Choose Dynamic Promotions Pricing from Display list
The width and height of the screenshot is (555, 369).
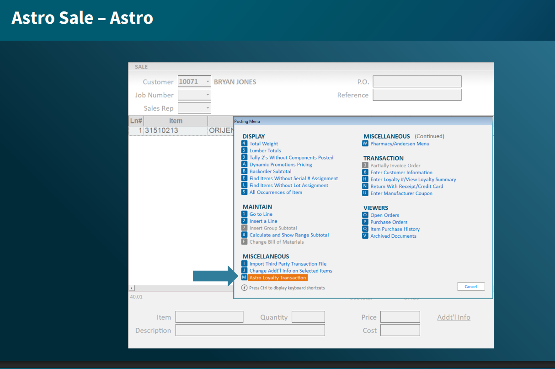pyautogui.click(x=281, y=165)
